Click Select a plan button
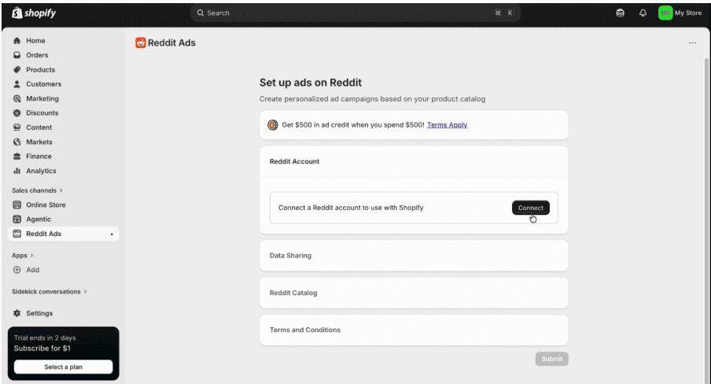 pos(63,367)
